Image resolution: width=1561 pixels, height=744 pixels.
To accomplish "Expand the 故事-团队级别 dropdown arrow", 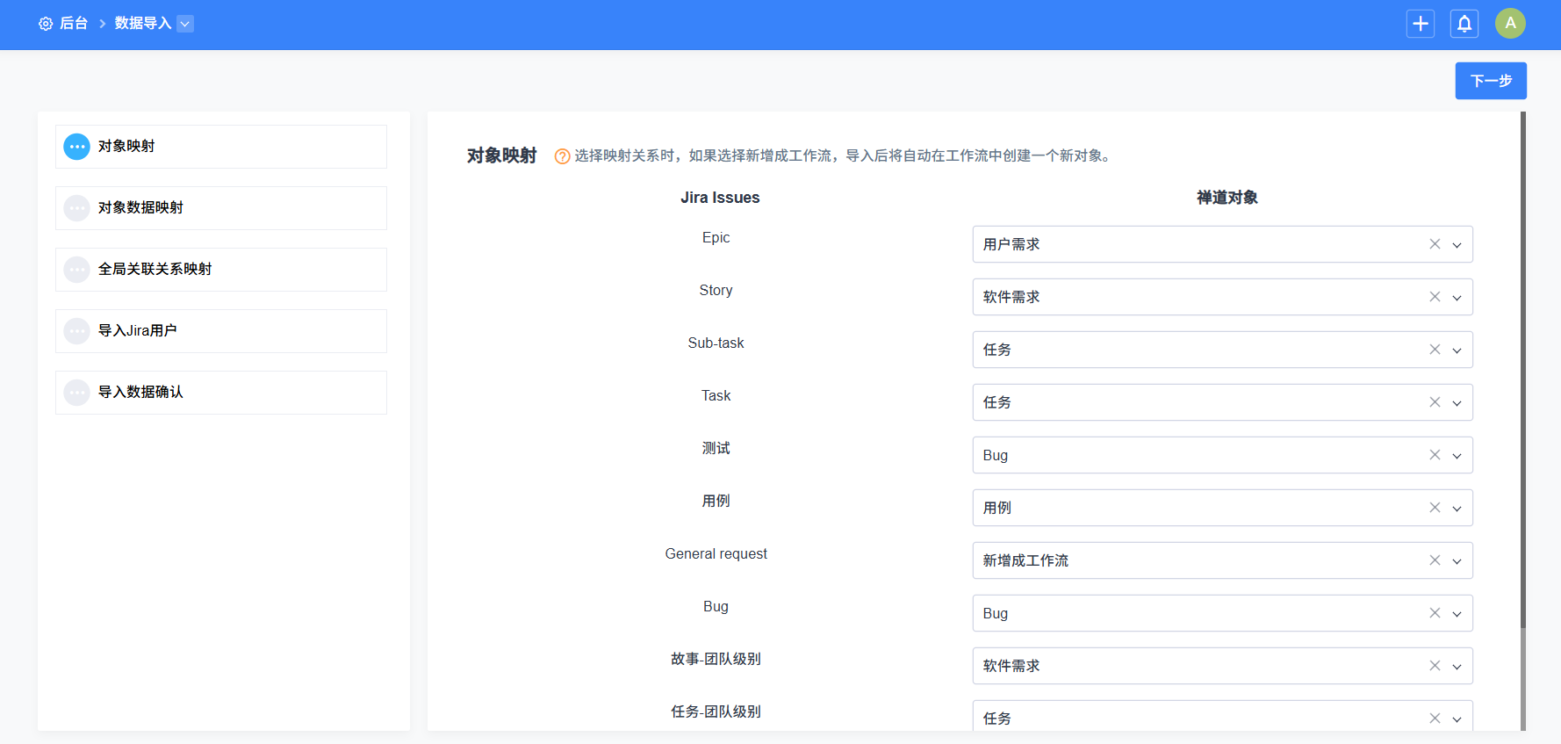I will point(1457,667).
